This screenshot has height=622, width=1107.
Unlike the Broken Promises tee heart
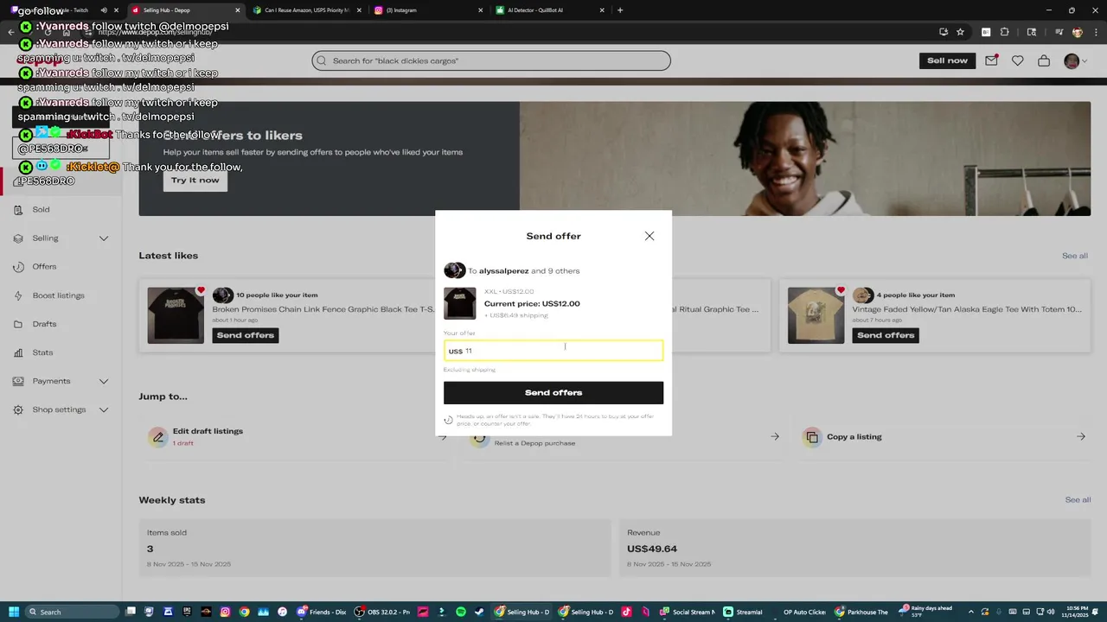pyautogui.click(x=201, y=290)
